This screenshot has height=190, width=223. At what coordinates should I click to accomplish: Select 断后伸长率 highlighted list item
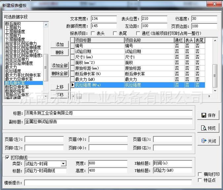pos(24,83)
